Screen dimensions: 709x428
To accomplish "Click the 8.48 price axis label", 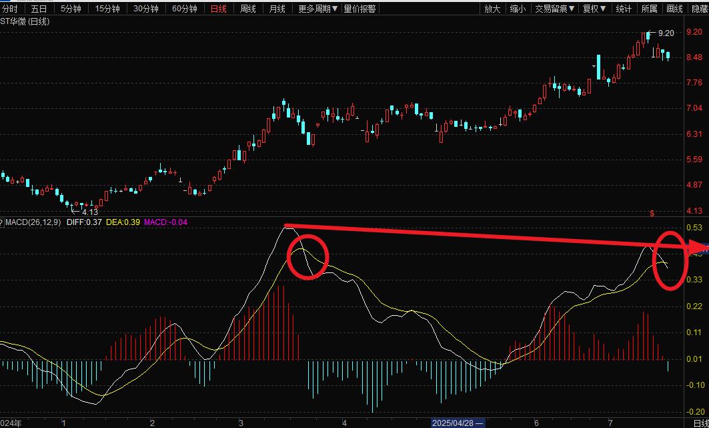I will pyautogui.click(x=694, y=57).
